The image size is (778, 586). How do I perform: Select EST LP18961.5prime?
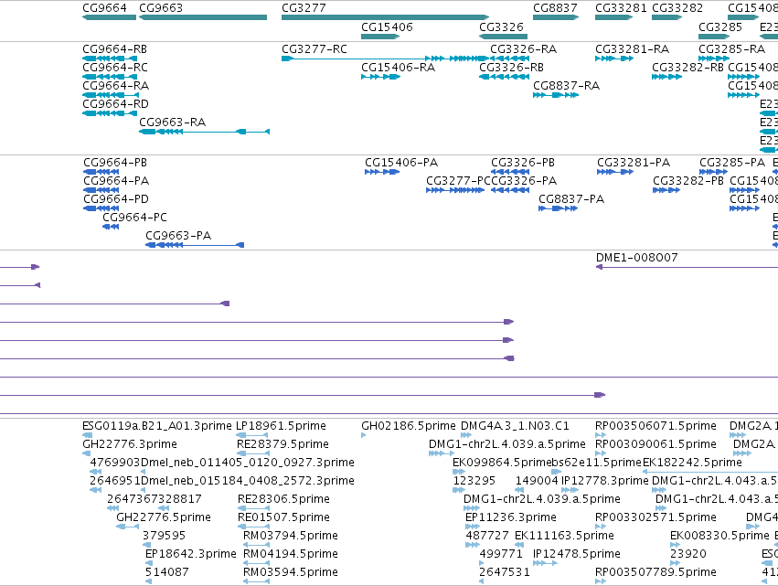(x=281, y=426)
